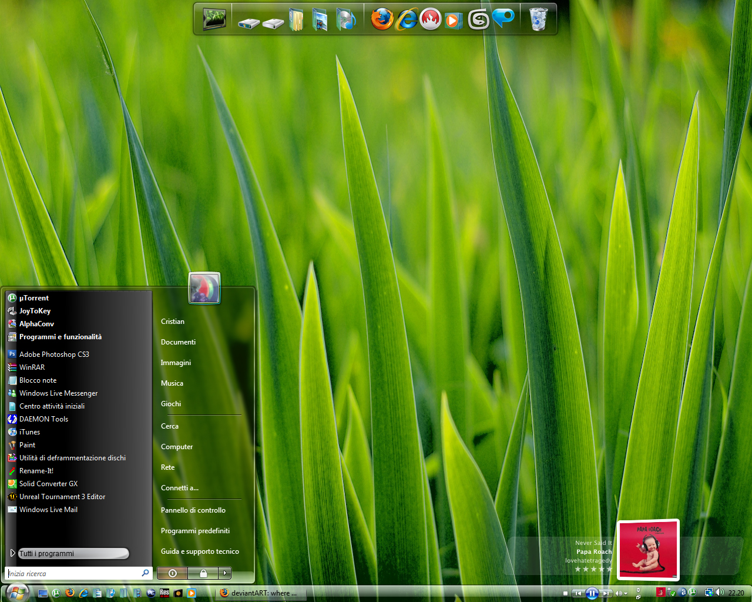
Task: Open Giochi from Start menu
Action: (x=171, y=404)
